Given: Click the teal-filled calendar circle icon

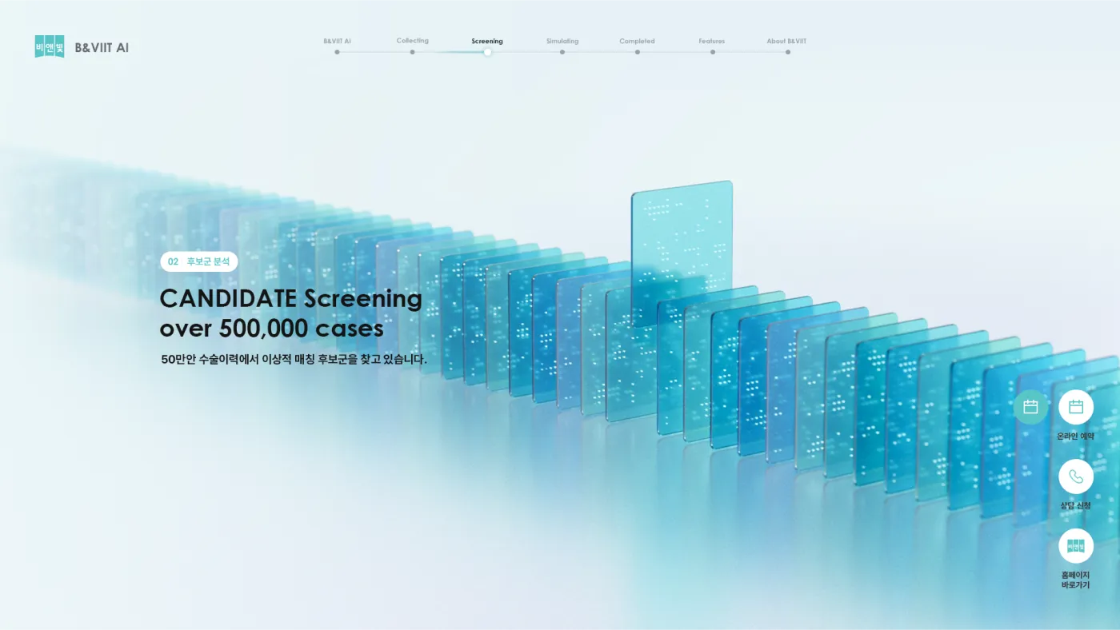Looking at the screenshot, I should point(1030,407).
